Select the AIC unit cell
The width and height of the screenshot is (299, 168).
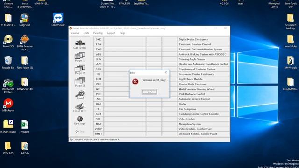99,99
